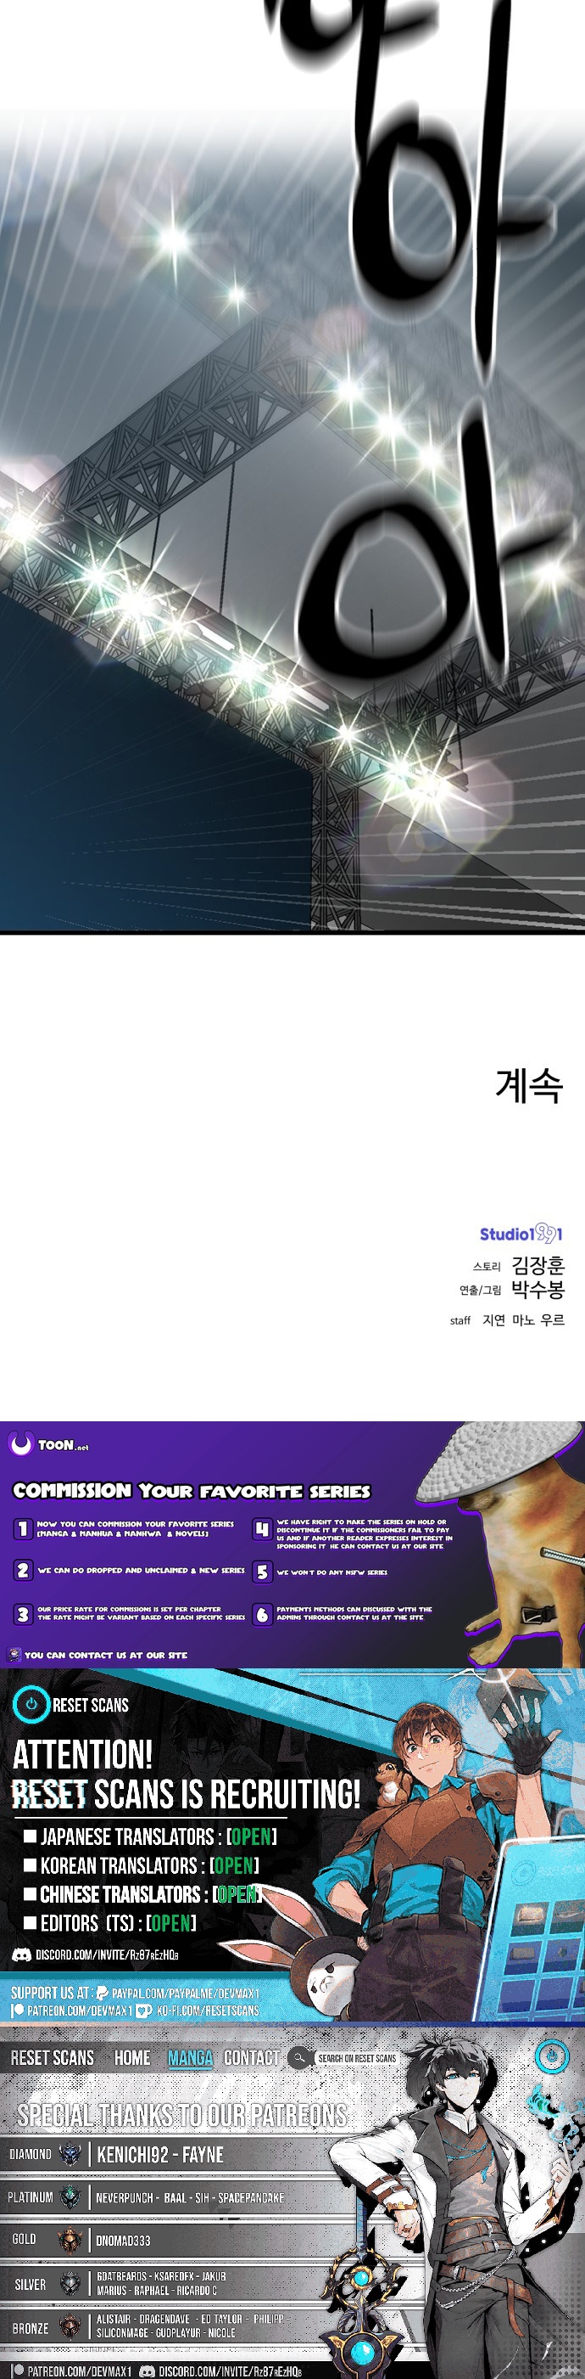The image size is (585, 2379).
Task: Click the Reset Scans power icon in the recruiting banner
Action: tap(31, 1704)
